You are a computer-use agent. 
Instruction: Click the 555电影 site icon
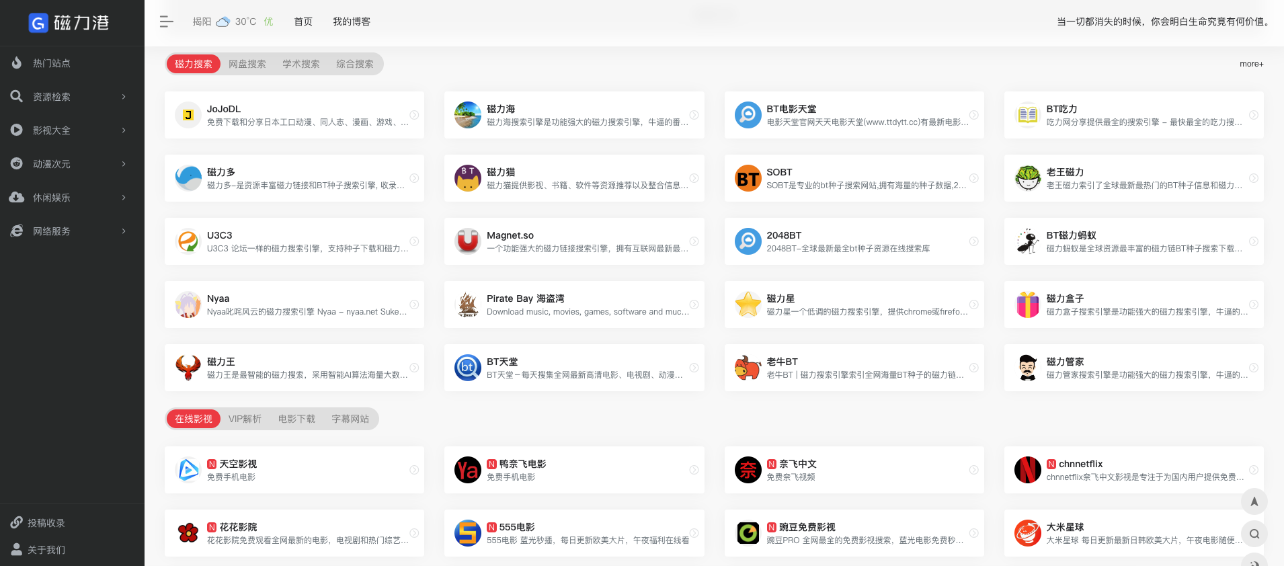pyautogui.click(x=468, y=533)
